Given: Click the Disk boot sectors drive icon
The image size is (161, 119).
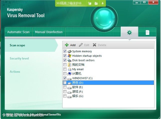Looking at the screenshot, I should point(69,60).
